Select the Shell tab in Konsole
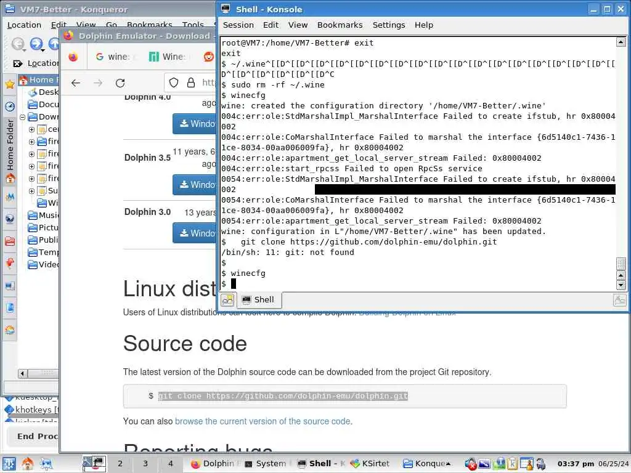 259,300
